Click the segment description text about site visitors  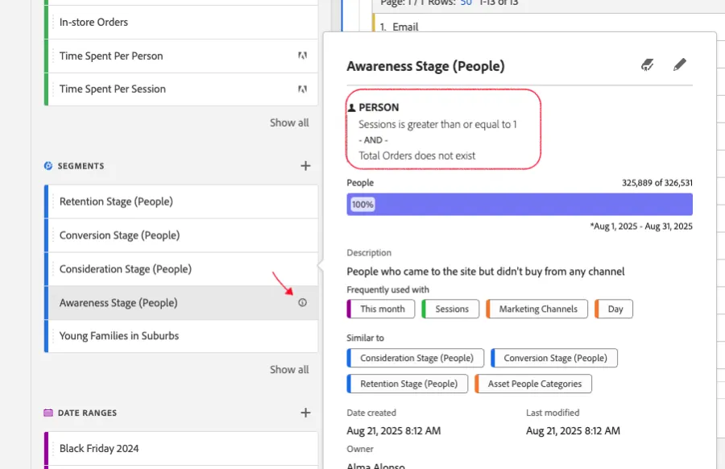point(486,272)
